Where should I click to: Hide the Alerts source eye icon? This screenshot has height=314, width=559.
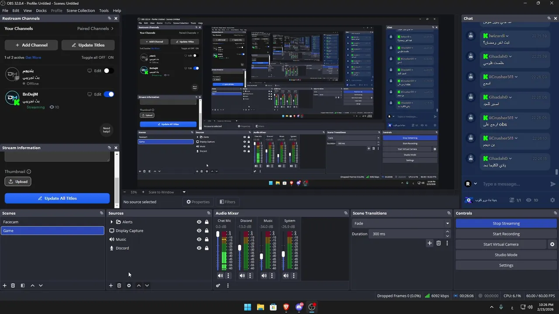pos(199,222)
